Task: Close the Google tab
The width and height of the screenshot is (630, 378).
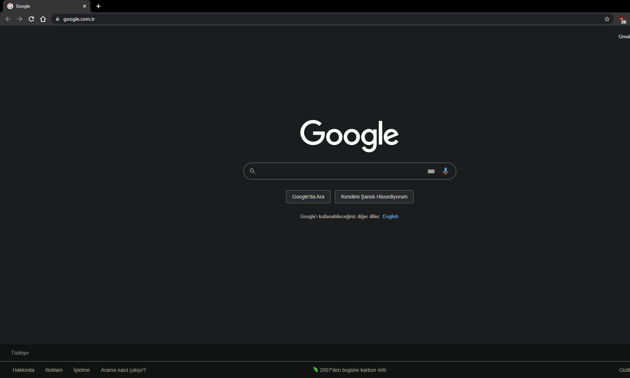Action: coord(85,6)
